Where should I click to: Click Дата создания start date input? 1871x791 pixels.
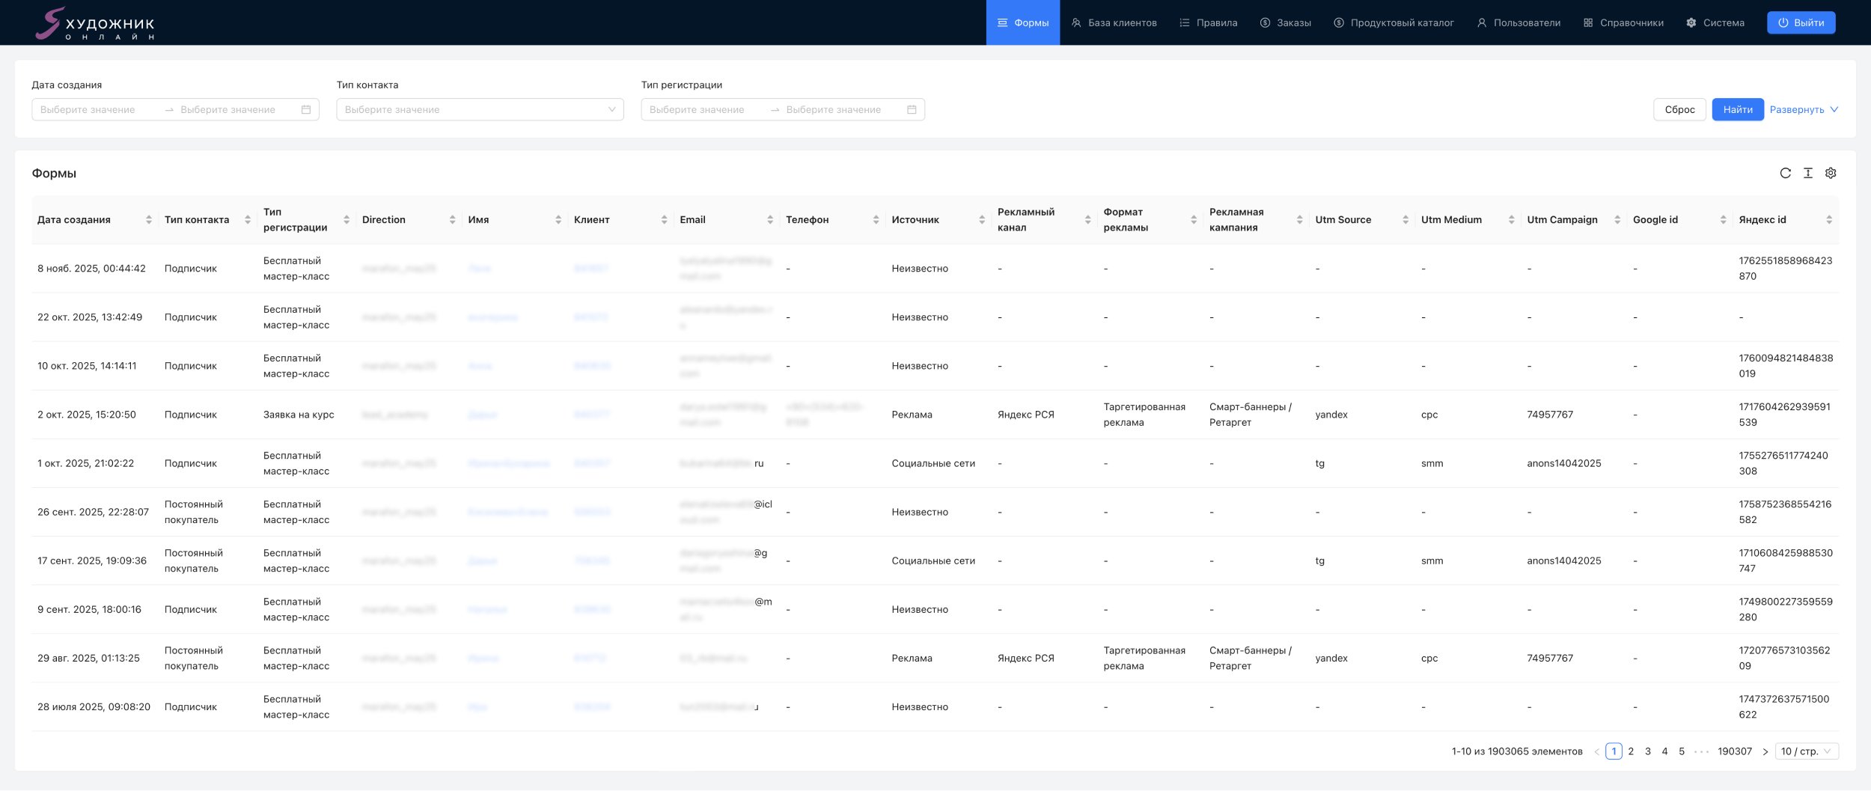point(94,110)
